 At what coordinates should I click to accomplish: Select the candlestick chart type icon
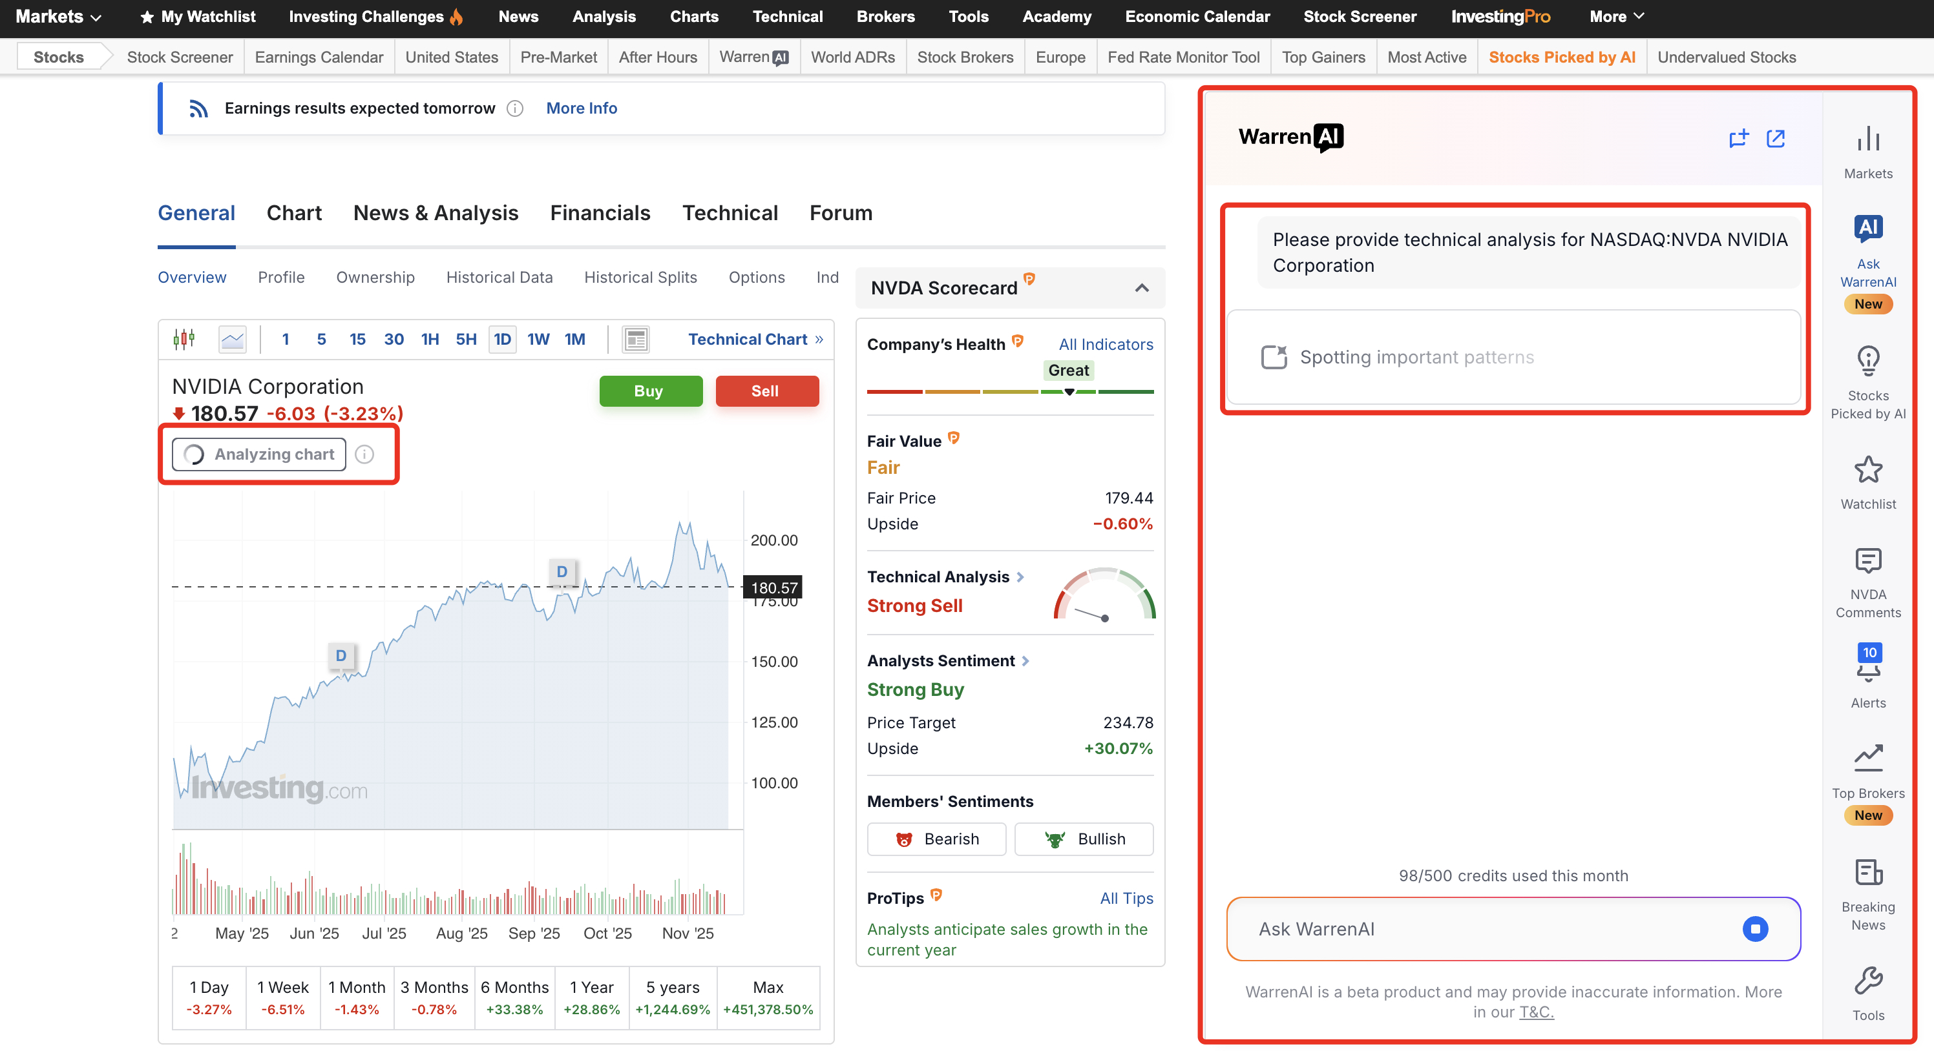coord(184,339)
